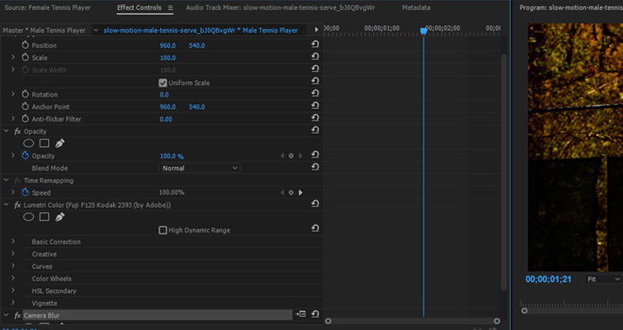Toggle the Position animation stopwatch
Viewport: 623px width, 330px height.
pyautogui.click(x=26, y=45)
